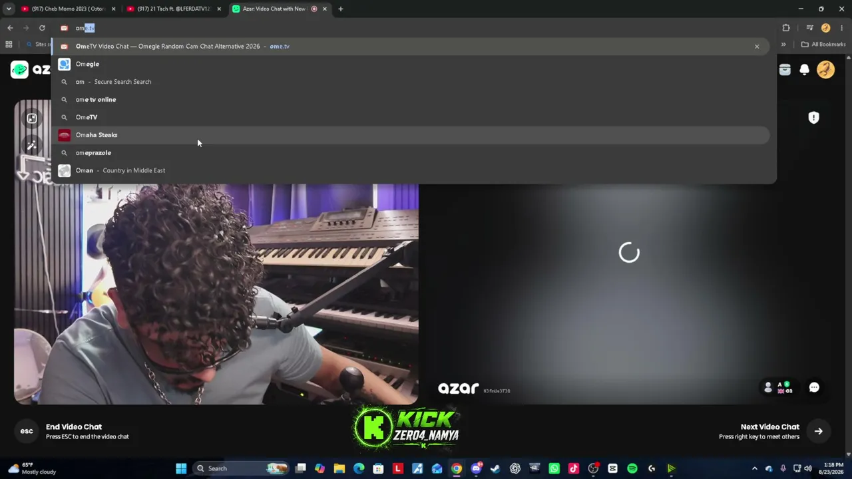
Task: Open the Chrome menu three dots
Action: click(842, 28)
